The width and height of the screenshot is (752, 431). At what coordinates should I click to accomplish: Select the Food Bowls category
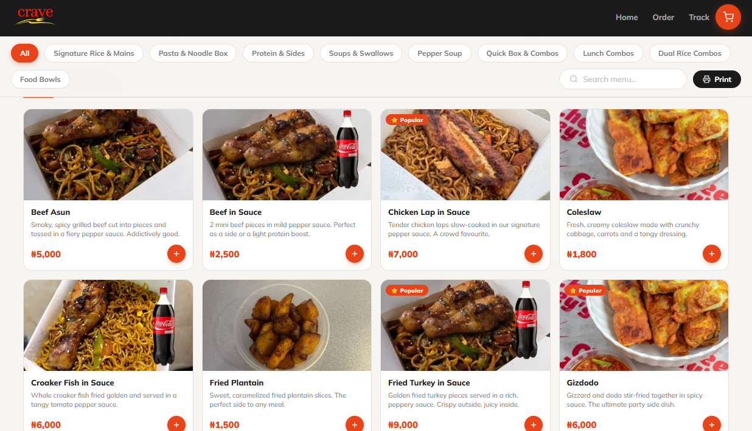(x=40, y=80)
